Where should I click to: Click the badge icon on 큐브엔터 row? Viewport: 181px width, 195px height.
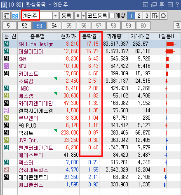click(6, 118)
